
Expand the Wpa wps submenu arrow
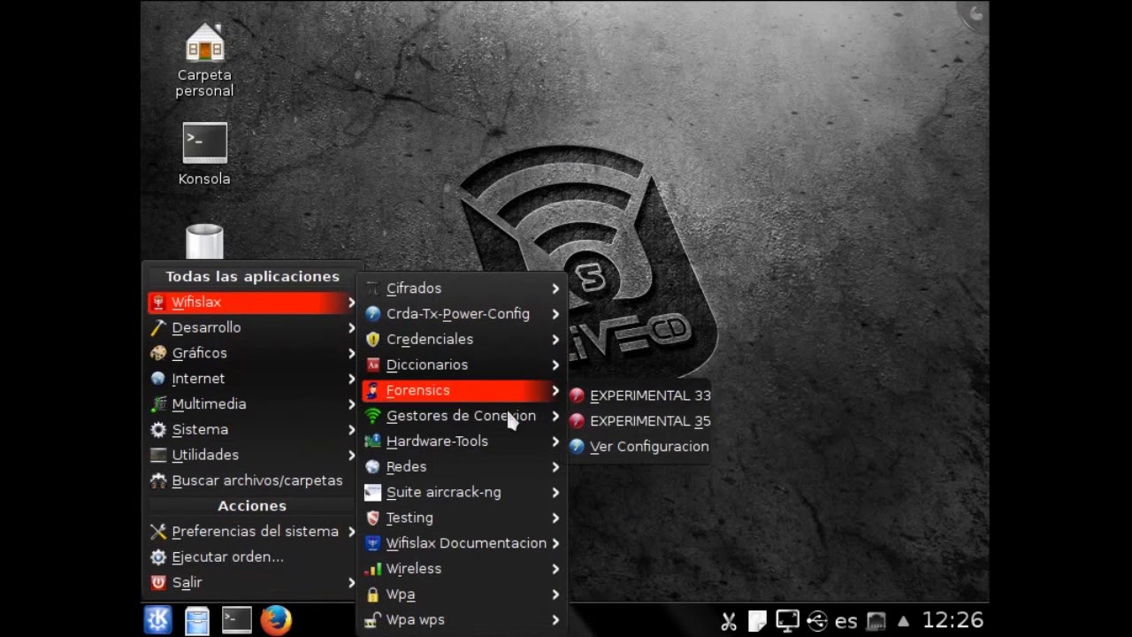[555, 620]
